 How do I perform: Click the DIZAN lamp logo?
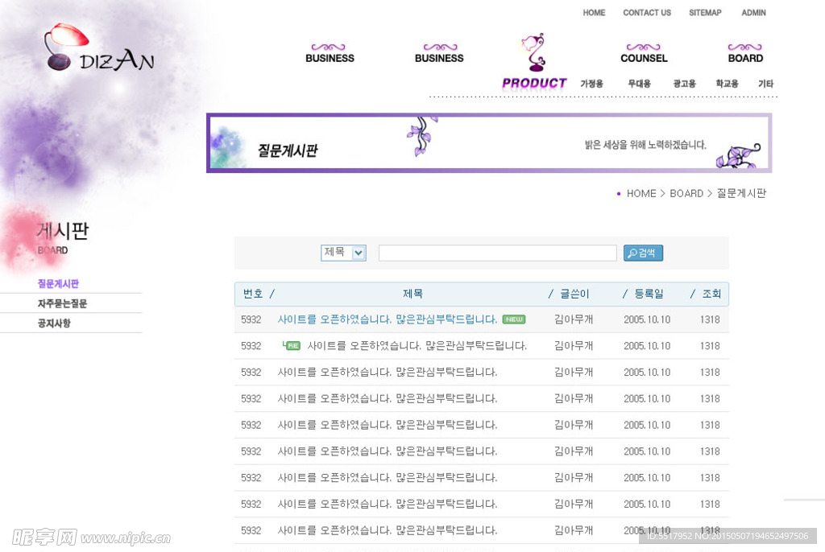[x=100, y=47]
